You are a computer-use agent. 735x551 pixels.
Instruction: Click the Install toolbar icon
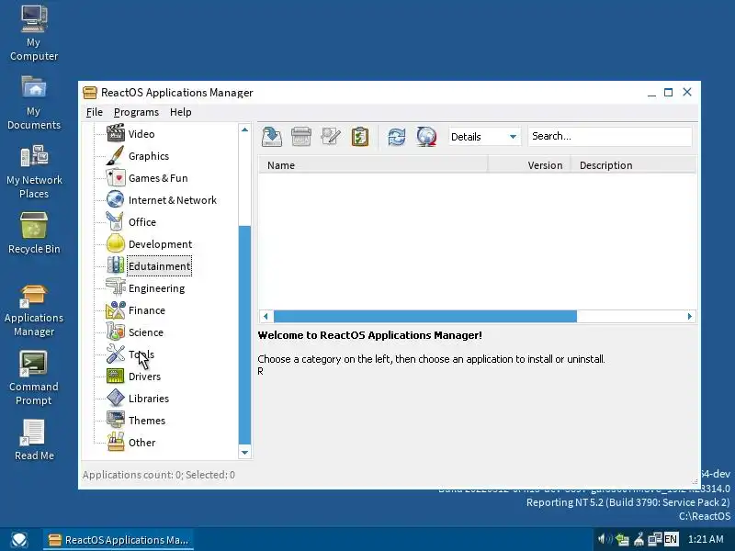[x=272, y=137]
